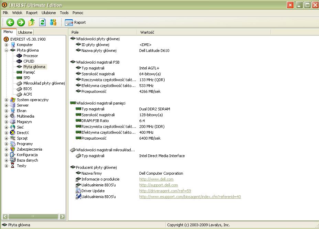Click the System operacyjny Windows icon

tap(13, 100)
